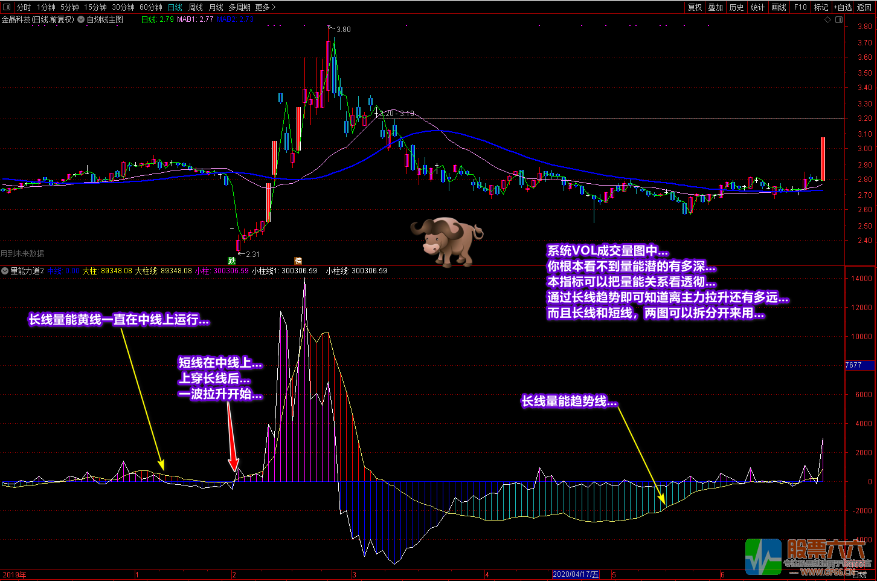Toggle the left sidebar panel icon
The width and height of the screenshot is (877, 581).
7,7
